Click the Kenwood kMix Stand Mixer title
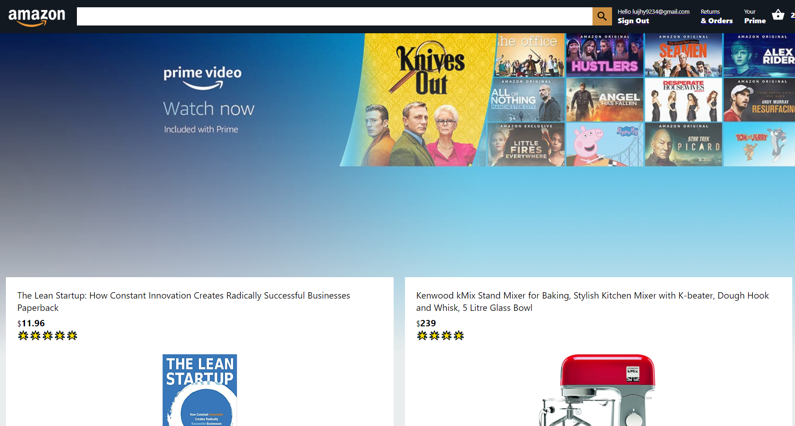The height and width of the screenshot is (426, 795). click(x=592, y=301)
